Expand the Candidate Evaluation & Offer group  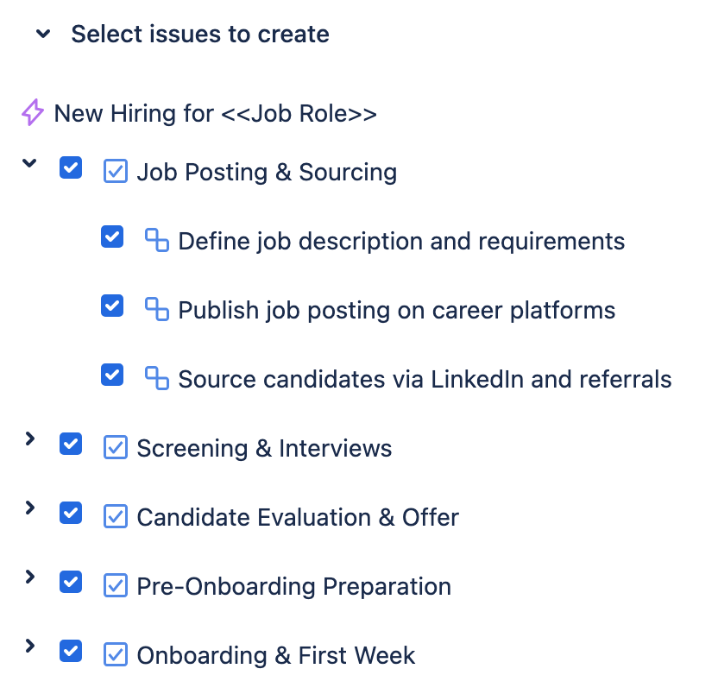[30, 508]
